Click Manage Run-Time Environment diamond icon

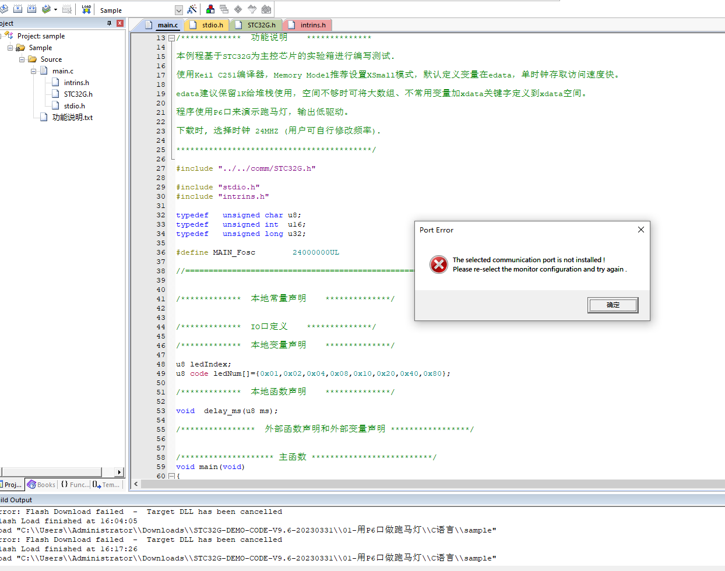(238, 9)
